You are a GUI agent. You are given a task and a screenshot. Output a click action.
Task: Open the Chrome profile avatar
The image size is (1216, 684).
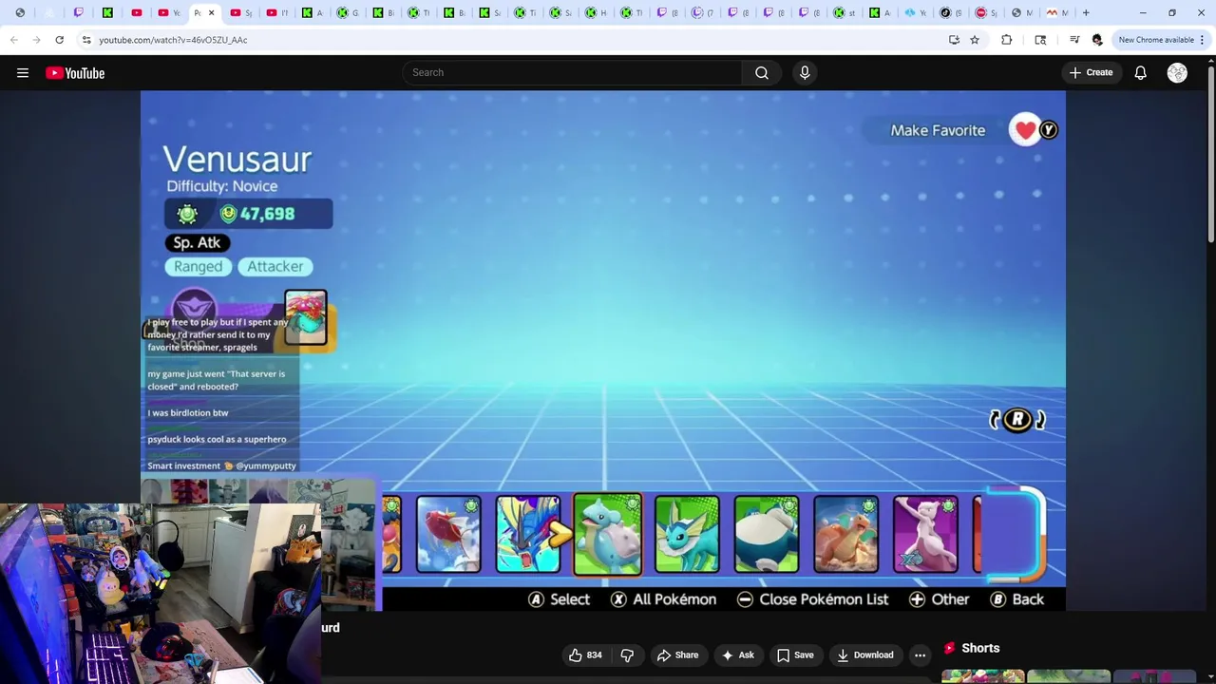[1097, 40]
